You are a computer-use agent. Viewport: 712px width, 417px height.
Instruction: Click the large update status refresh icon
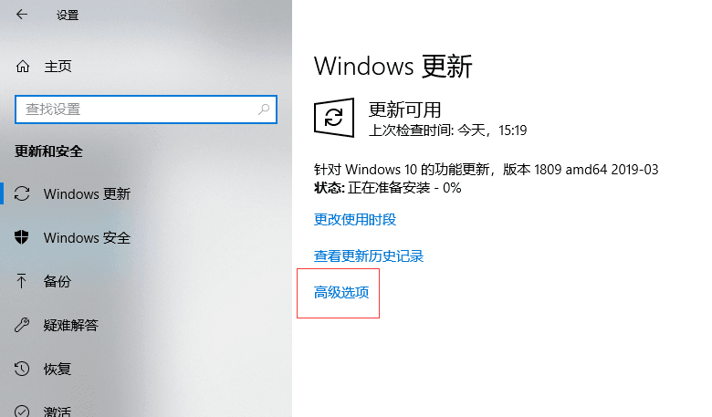[334, 118]
